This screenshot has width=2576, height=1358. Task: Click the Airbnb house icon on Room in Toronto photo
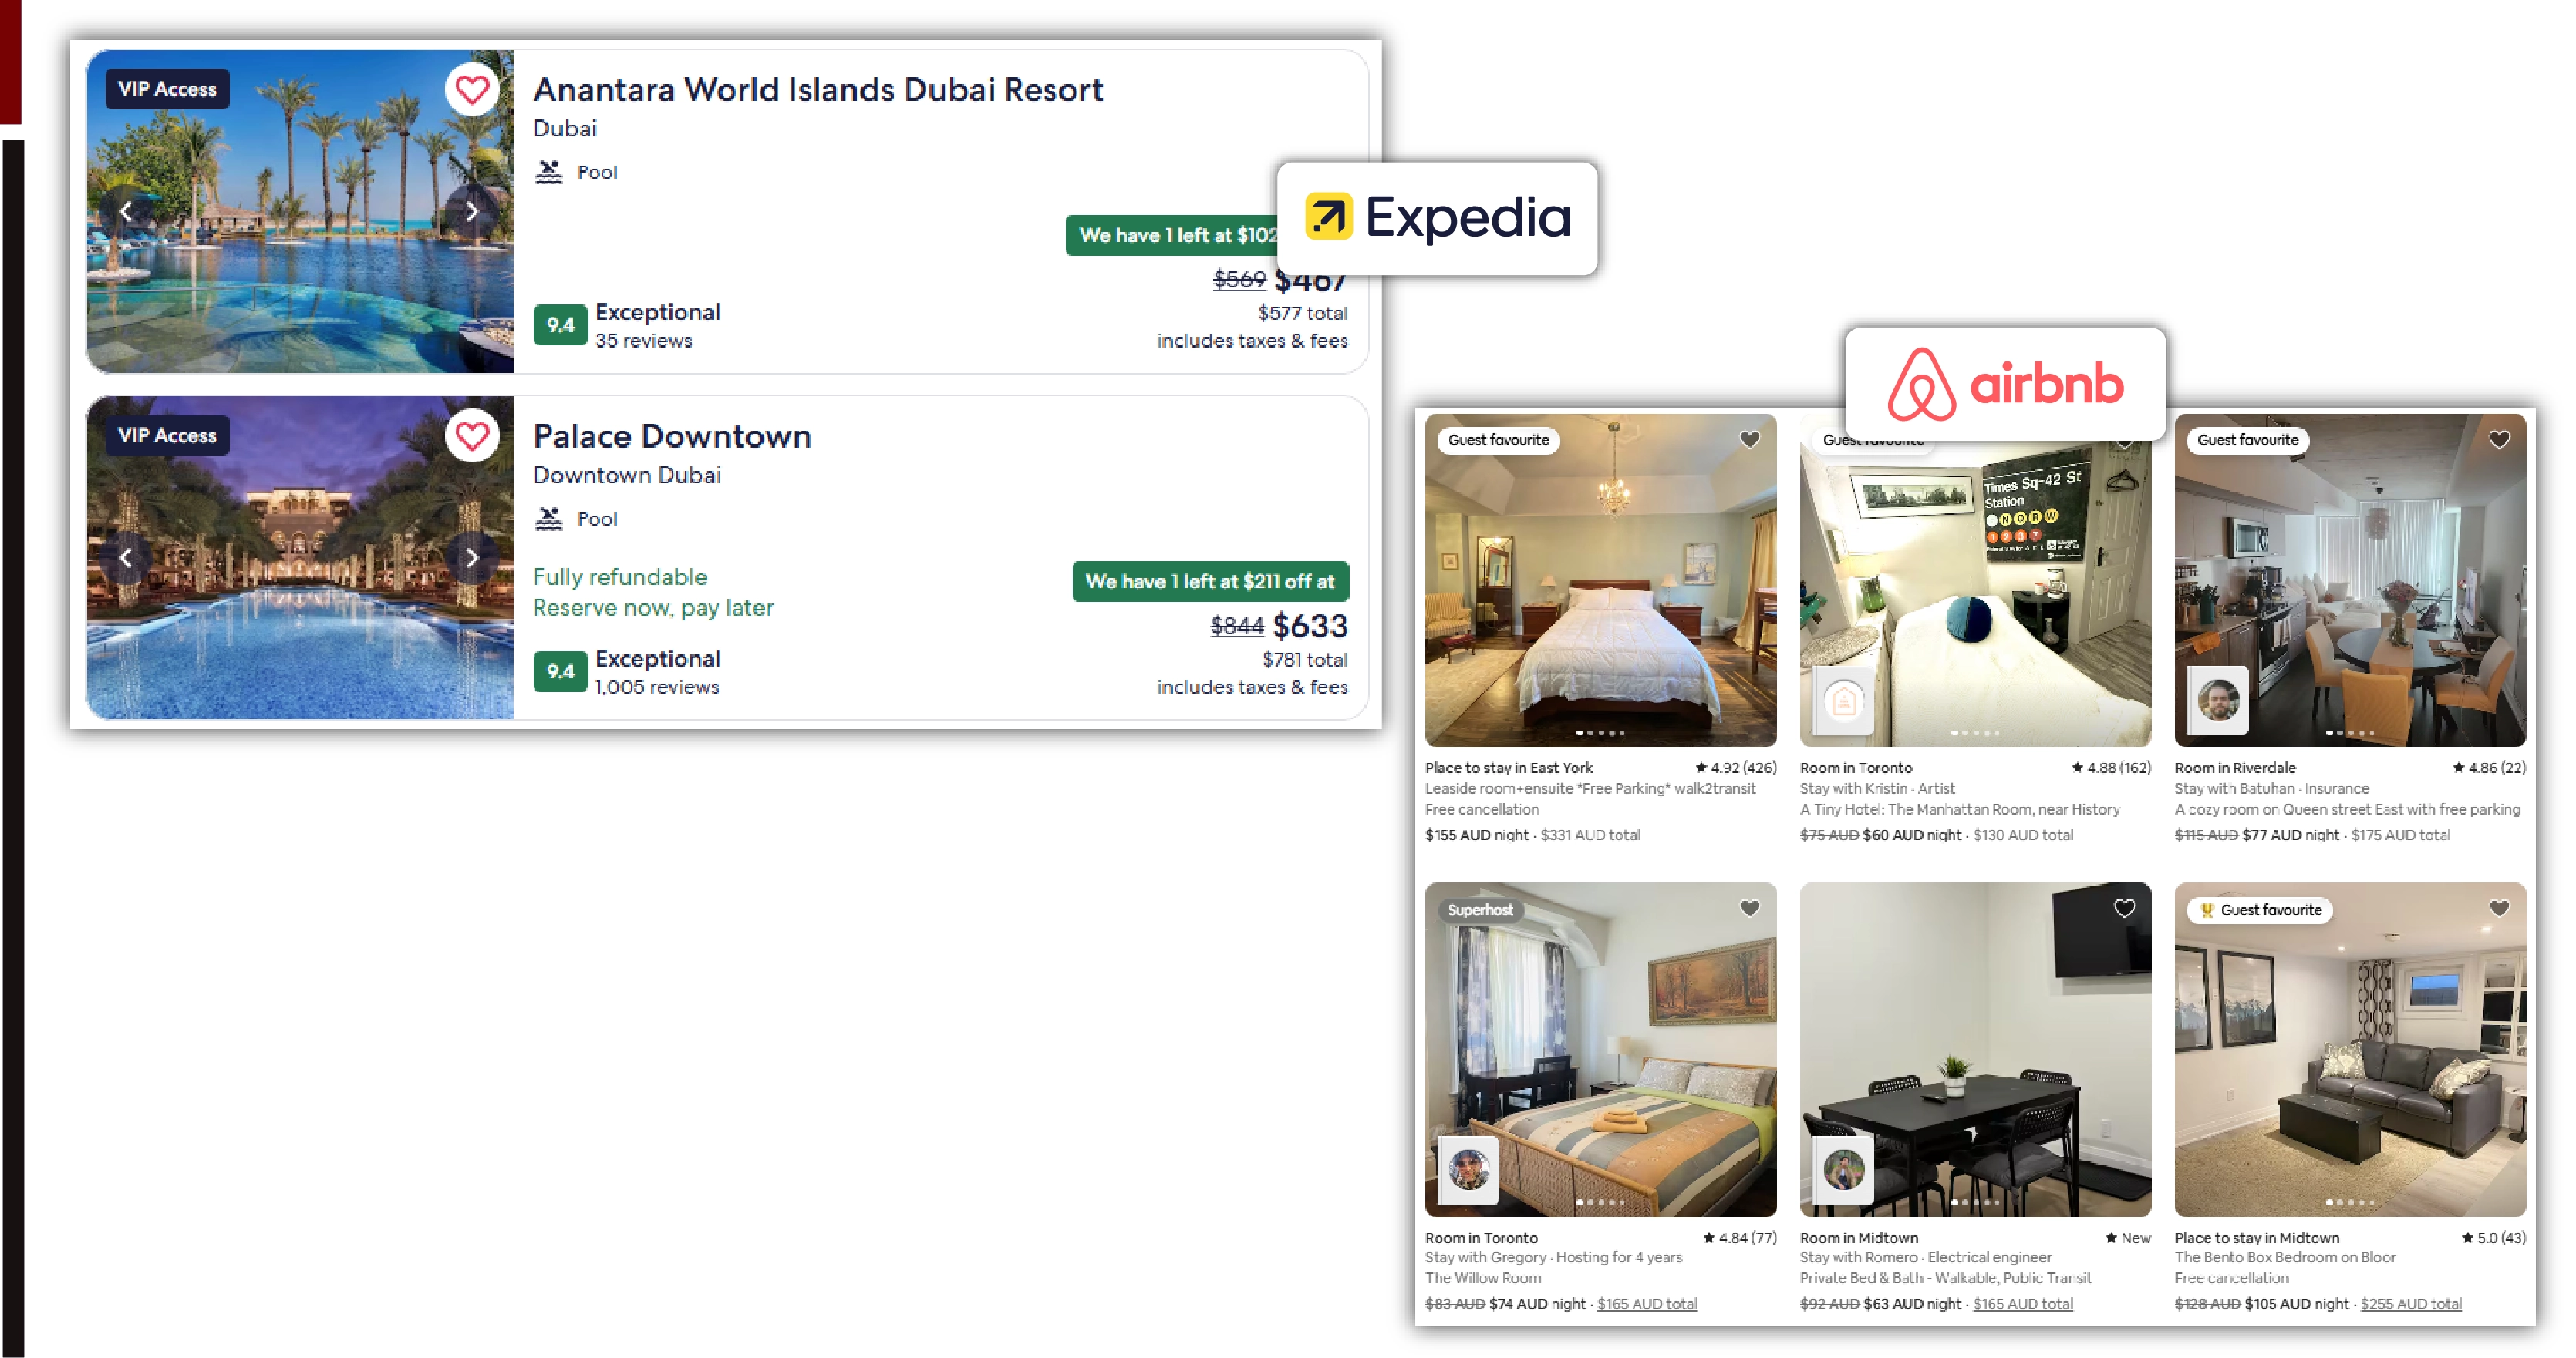coord(1845,701)
